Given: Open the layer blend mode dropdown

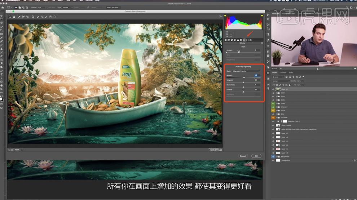Looking at the screenshot, I should (281, 81).
